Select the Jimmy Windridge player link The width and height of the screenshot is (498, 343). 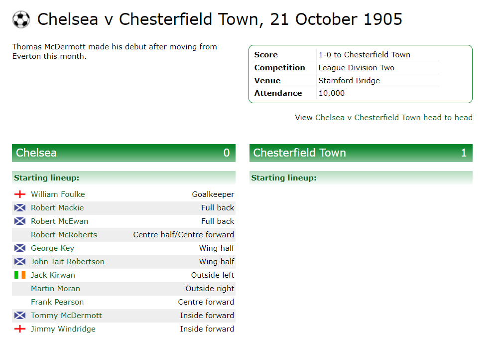[x=63, y=329]
